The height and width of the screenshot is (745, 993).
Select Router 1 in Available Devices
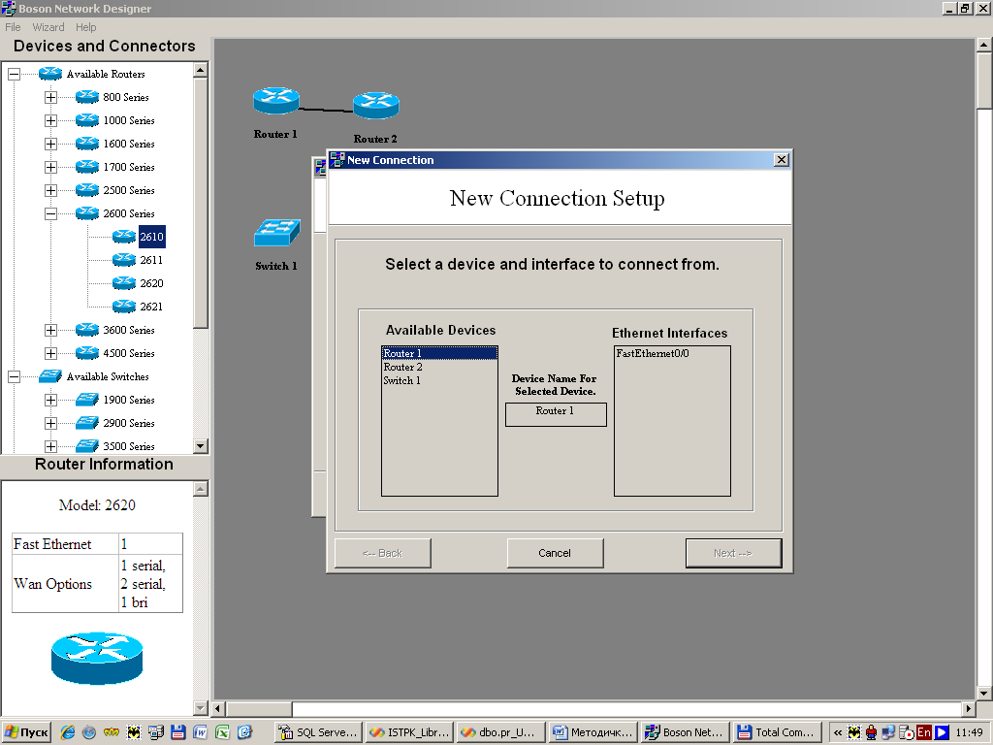tap(439, 353)
